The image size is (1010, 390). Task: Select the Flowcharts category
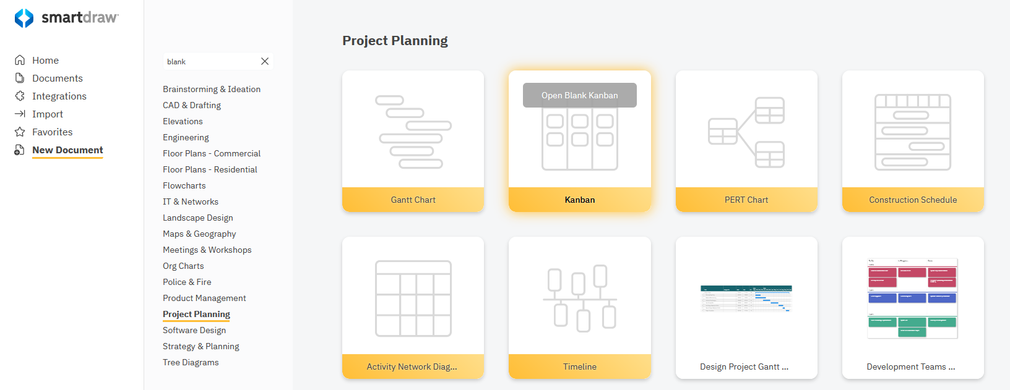point(184,185)
